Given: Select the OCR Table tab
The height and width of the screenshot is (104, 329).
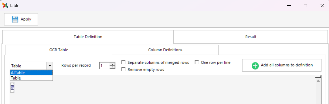Looking at the screenshot, I should coord(59,50).
